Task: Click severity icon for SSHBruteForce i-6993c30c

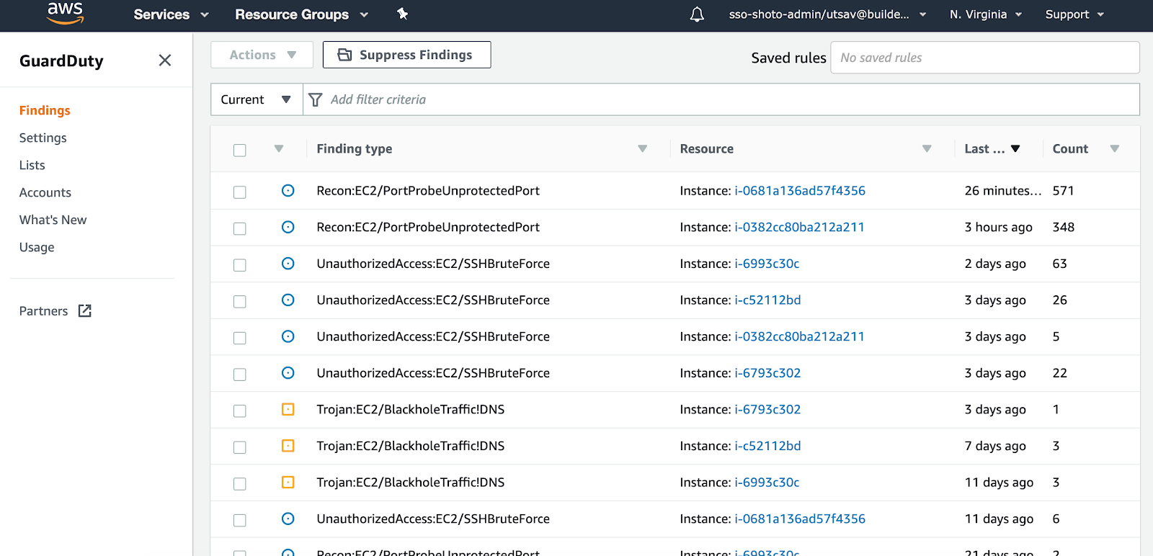Action: point(288,264)
